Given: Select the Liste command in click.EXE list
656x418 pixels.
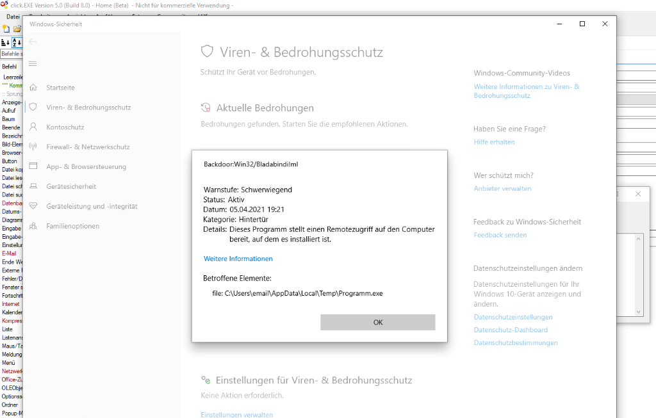Looking at the screenshot, I should point(8,329).
